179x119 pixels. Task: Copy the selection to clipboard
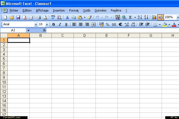(74, 17)
